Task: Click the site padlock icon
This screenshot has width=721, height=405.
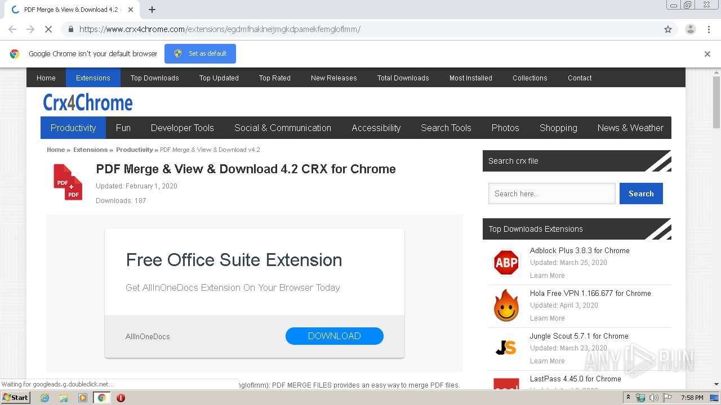Action: click(x=70, y=29)
